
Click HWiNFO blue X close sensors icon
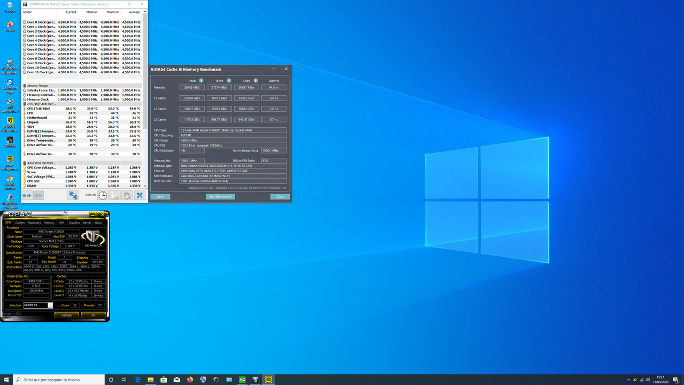tap(139, 196)
